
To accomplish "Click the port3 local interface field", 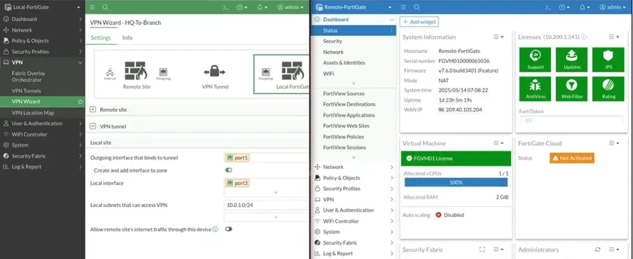I will coord(266,183).
